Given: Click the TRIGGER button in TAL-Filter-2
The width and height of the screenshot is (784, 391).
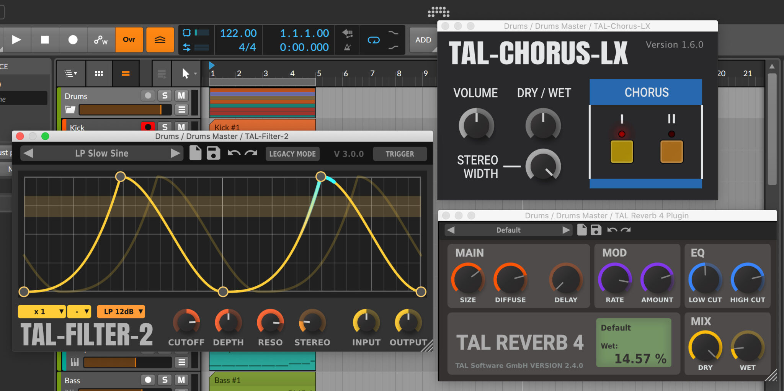Looking at the screenshot, I should [400, 154].
